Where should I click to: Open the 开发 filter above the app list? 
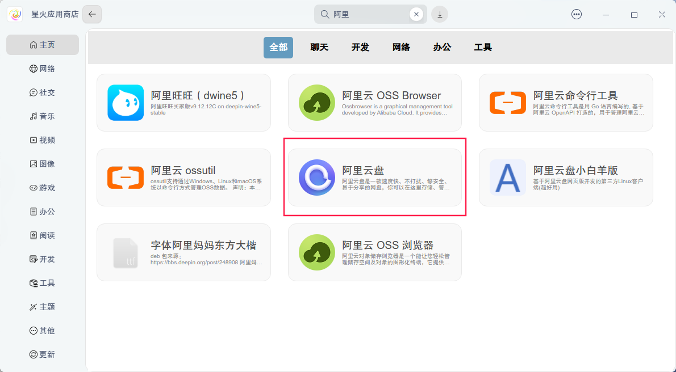360,47
